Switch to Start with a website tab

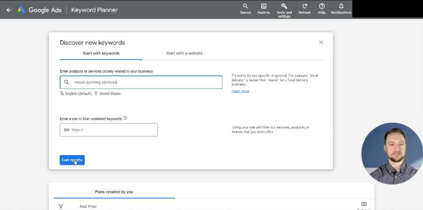(x=184, y=53)
